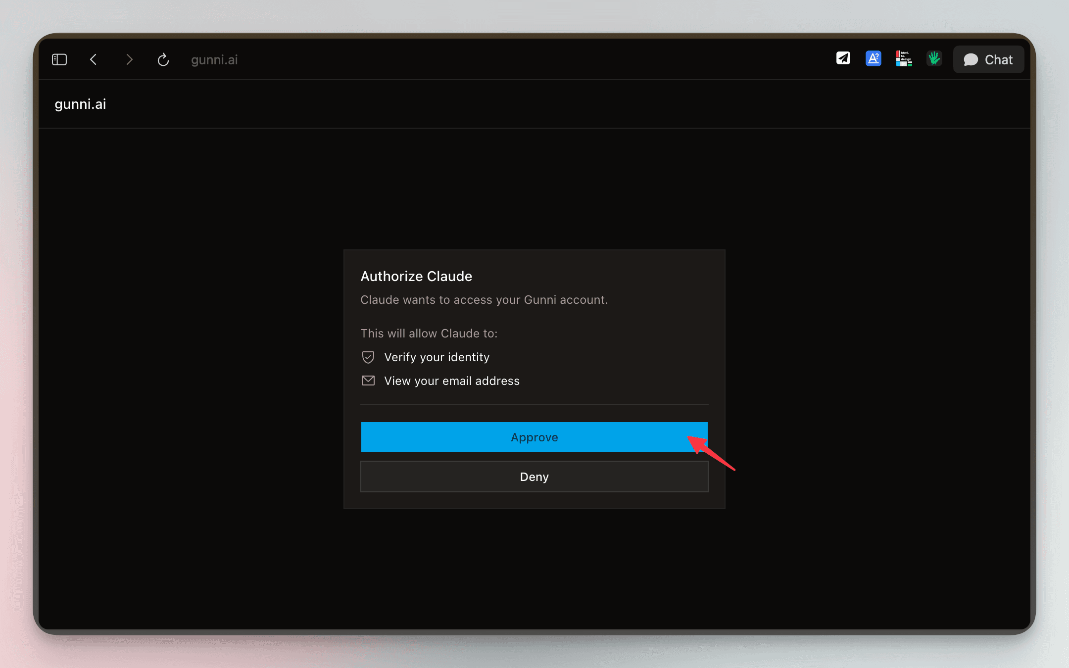The width and height of the screenshot is (1069, 668).
Task: Click the shield icon beside Verify your identity
Action: coord(368,357)
